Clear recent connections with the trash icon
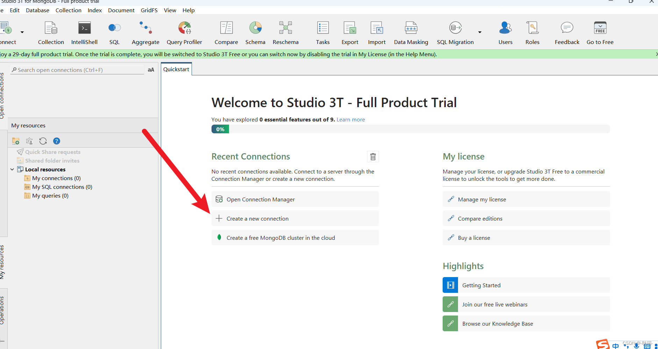 [x=373, y=157]
